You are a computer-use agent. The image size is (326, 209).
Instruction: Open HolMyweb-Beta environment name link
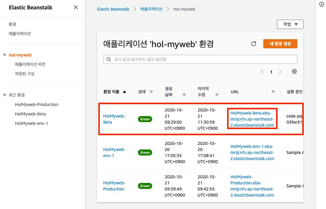114,119
